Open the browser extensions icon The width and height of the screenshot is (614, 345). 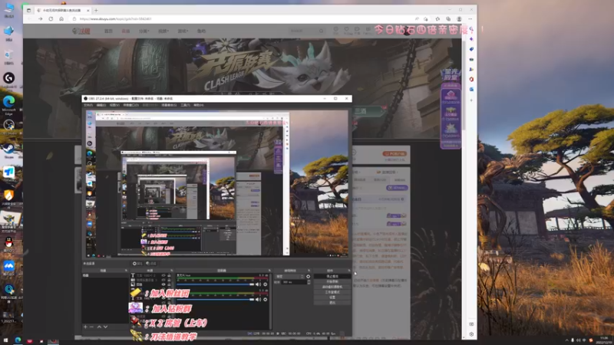pos(437,18)
